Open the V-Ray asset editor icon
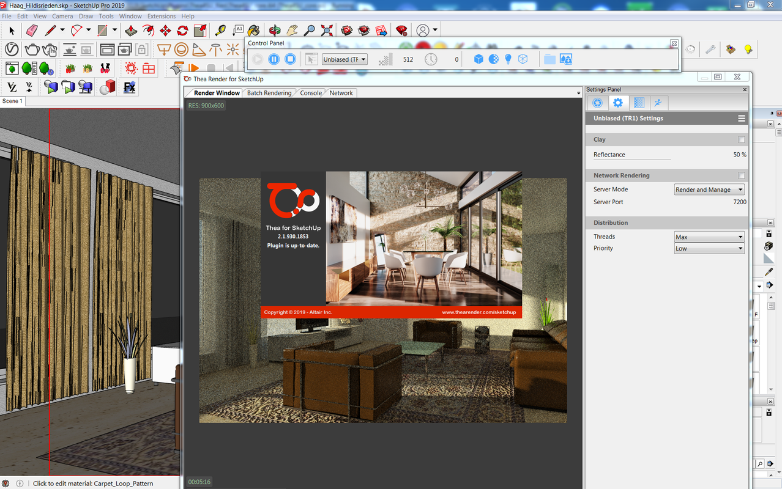The image size is (782, 489). pos(12,50)
